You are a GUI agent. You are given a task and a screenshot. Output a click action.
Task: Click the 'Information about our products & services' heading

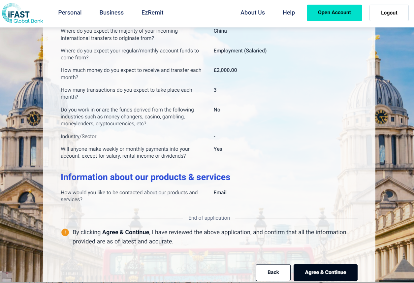(145, 177)
